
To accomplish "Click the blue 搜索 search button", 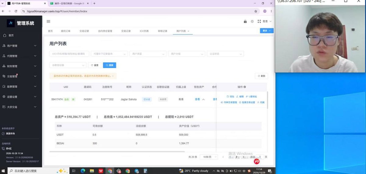I will click(x=109, y=65).
